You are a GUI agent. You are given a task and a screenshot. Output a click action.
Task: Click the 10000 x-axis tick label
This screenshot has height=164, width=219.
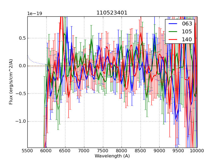(x=197, y=151)
